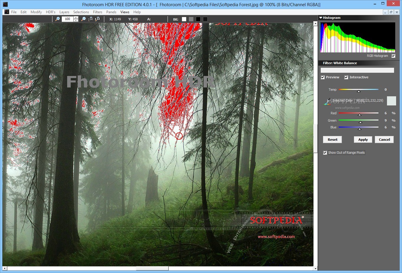
Task: Set background to gray swatch
Action: click(x=191, y=19)
